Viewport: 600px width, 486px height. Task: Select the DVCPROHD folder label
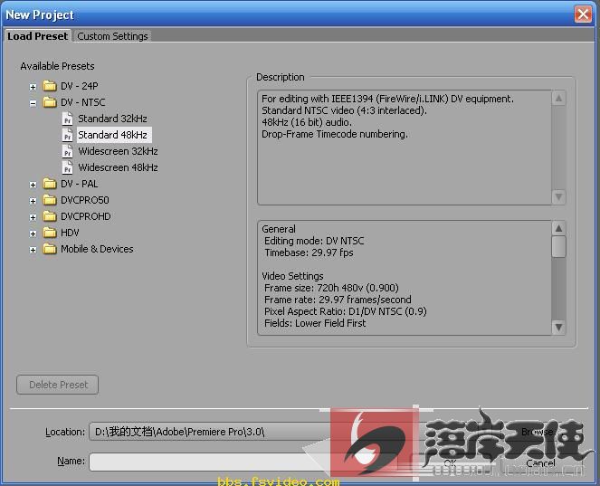[86, 216]
